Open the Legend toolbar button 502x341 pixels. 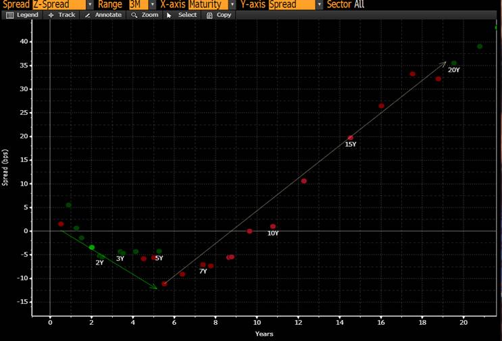pos(22,15)
